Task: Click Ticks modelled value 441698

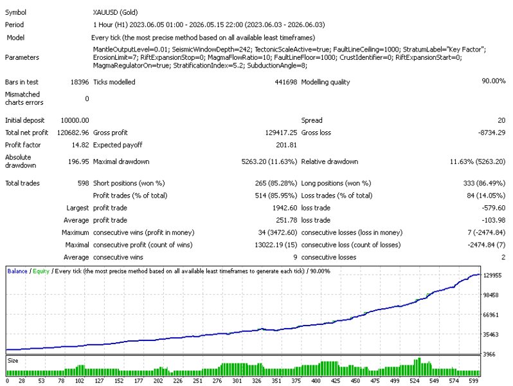Action: click(285, 82)
